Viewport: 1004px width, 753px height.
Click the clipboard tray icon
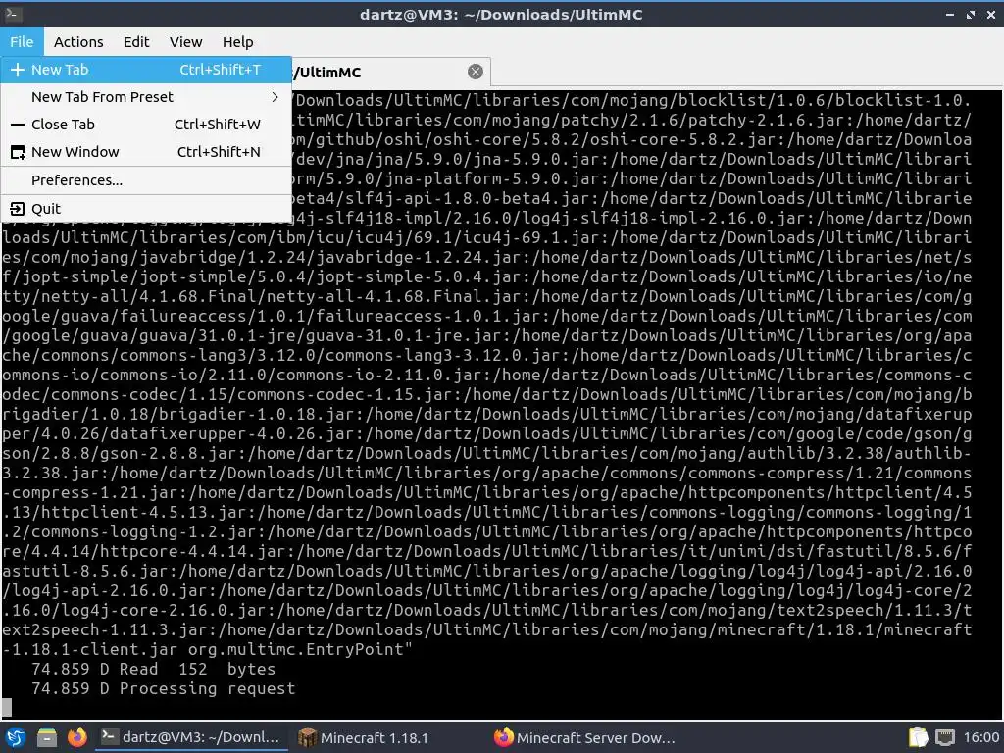click(919, 737)
